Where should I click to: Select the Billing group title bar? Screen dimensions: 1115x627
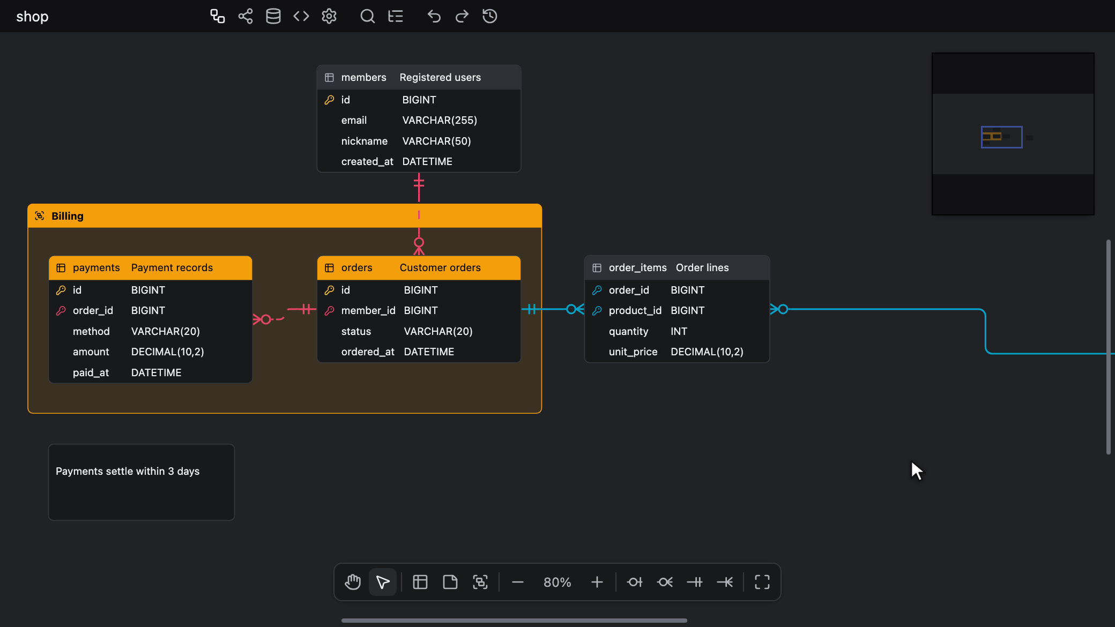[285, 216]
